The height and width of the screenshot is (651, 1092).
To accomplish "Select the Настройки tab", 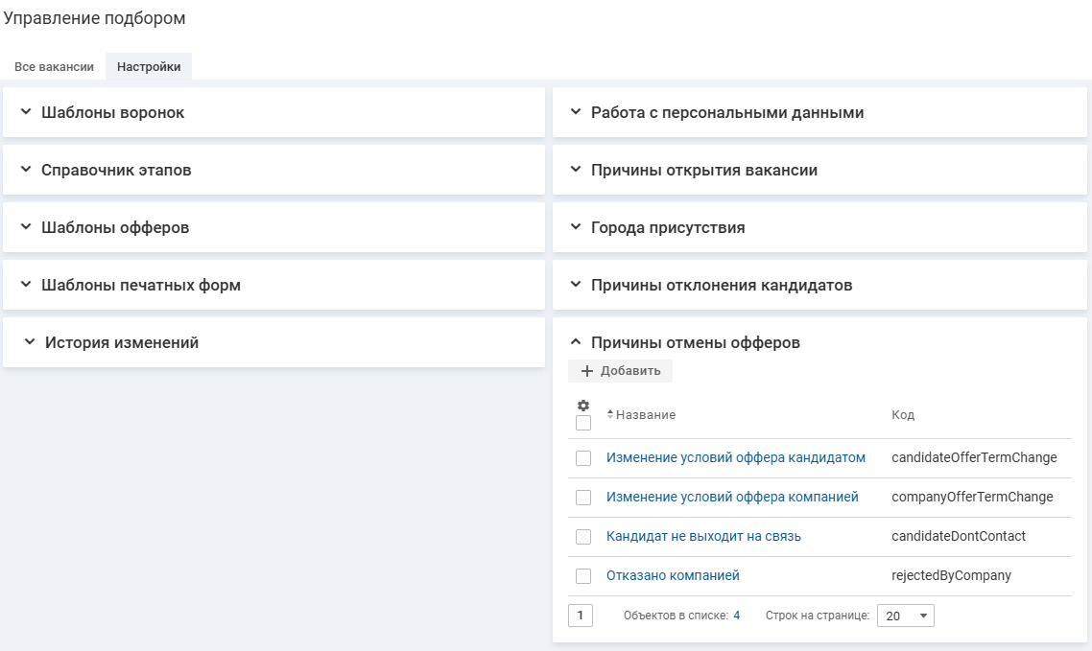I will (x=149, y=67).
